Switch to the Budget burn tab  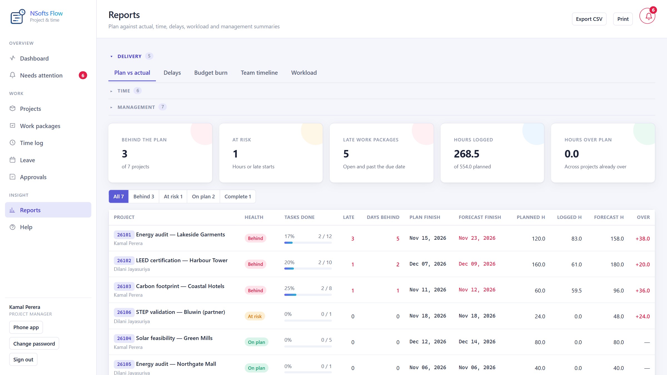pos(211,73)
